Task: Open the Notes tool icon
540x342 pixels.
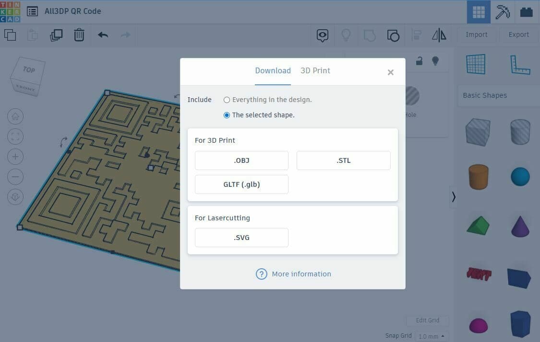Action: (x=323, y=35)
